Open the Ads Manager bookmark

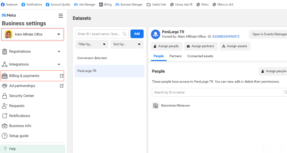(x=85, y=4)
